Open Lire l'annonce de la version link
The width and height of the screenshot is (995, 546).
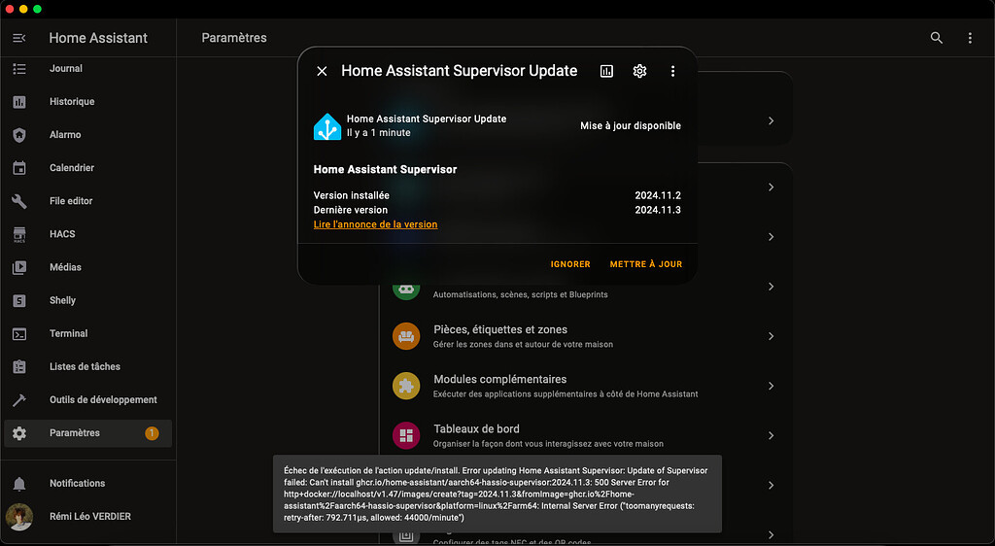(375, 224)
